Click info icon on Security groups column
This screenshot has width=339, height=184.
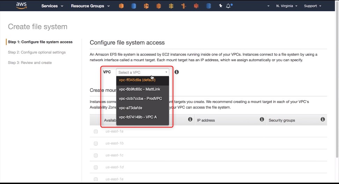323,119
